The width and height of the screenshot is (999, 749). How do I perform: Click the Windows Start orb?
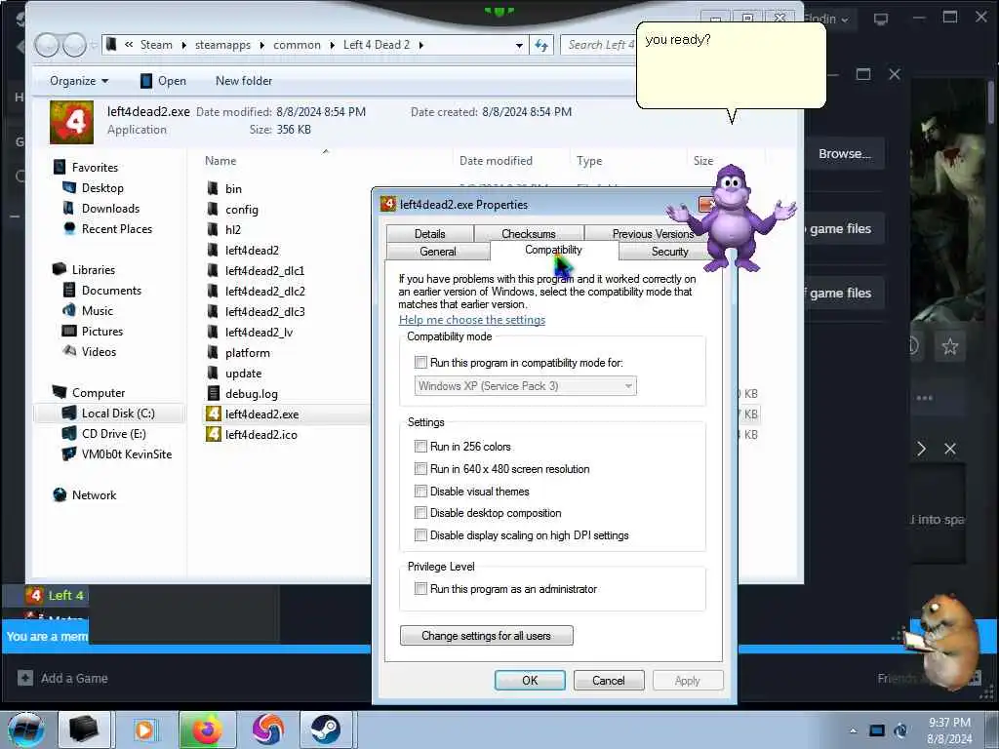tap(26, 729)
